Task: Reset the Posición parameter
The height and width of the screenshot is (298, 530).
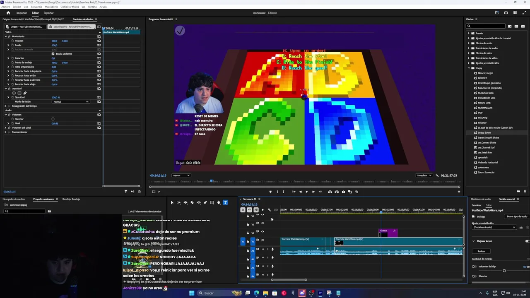Action: [99, 41]
